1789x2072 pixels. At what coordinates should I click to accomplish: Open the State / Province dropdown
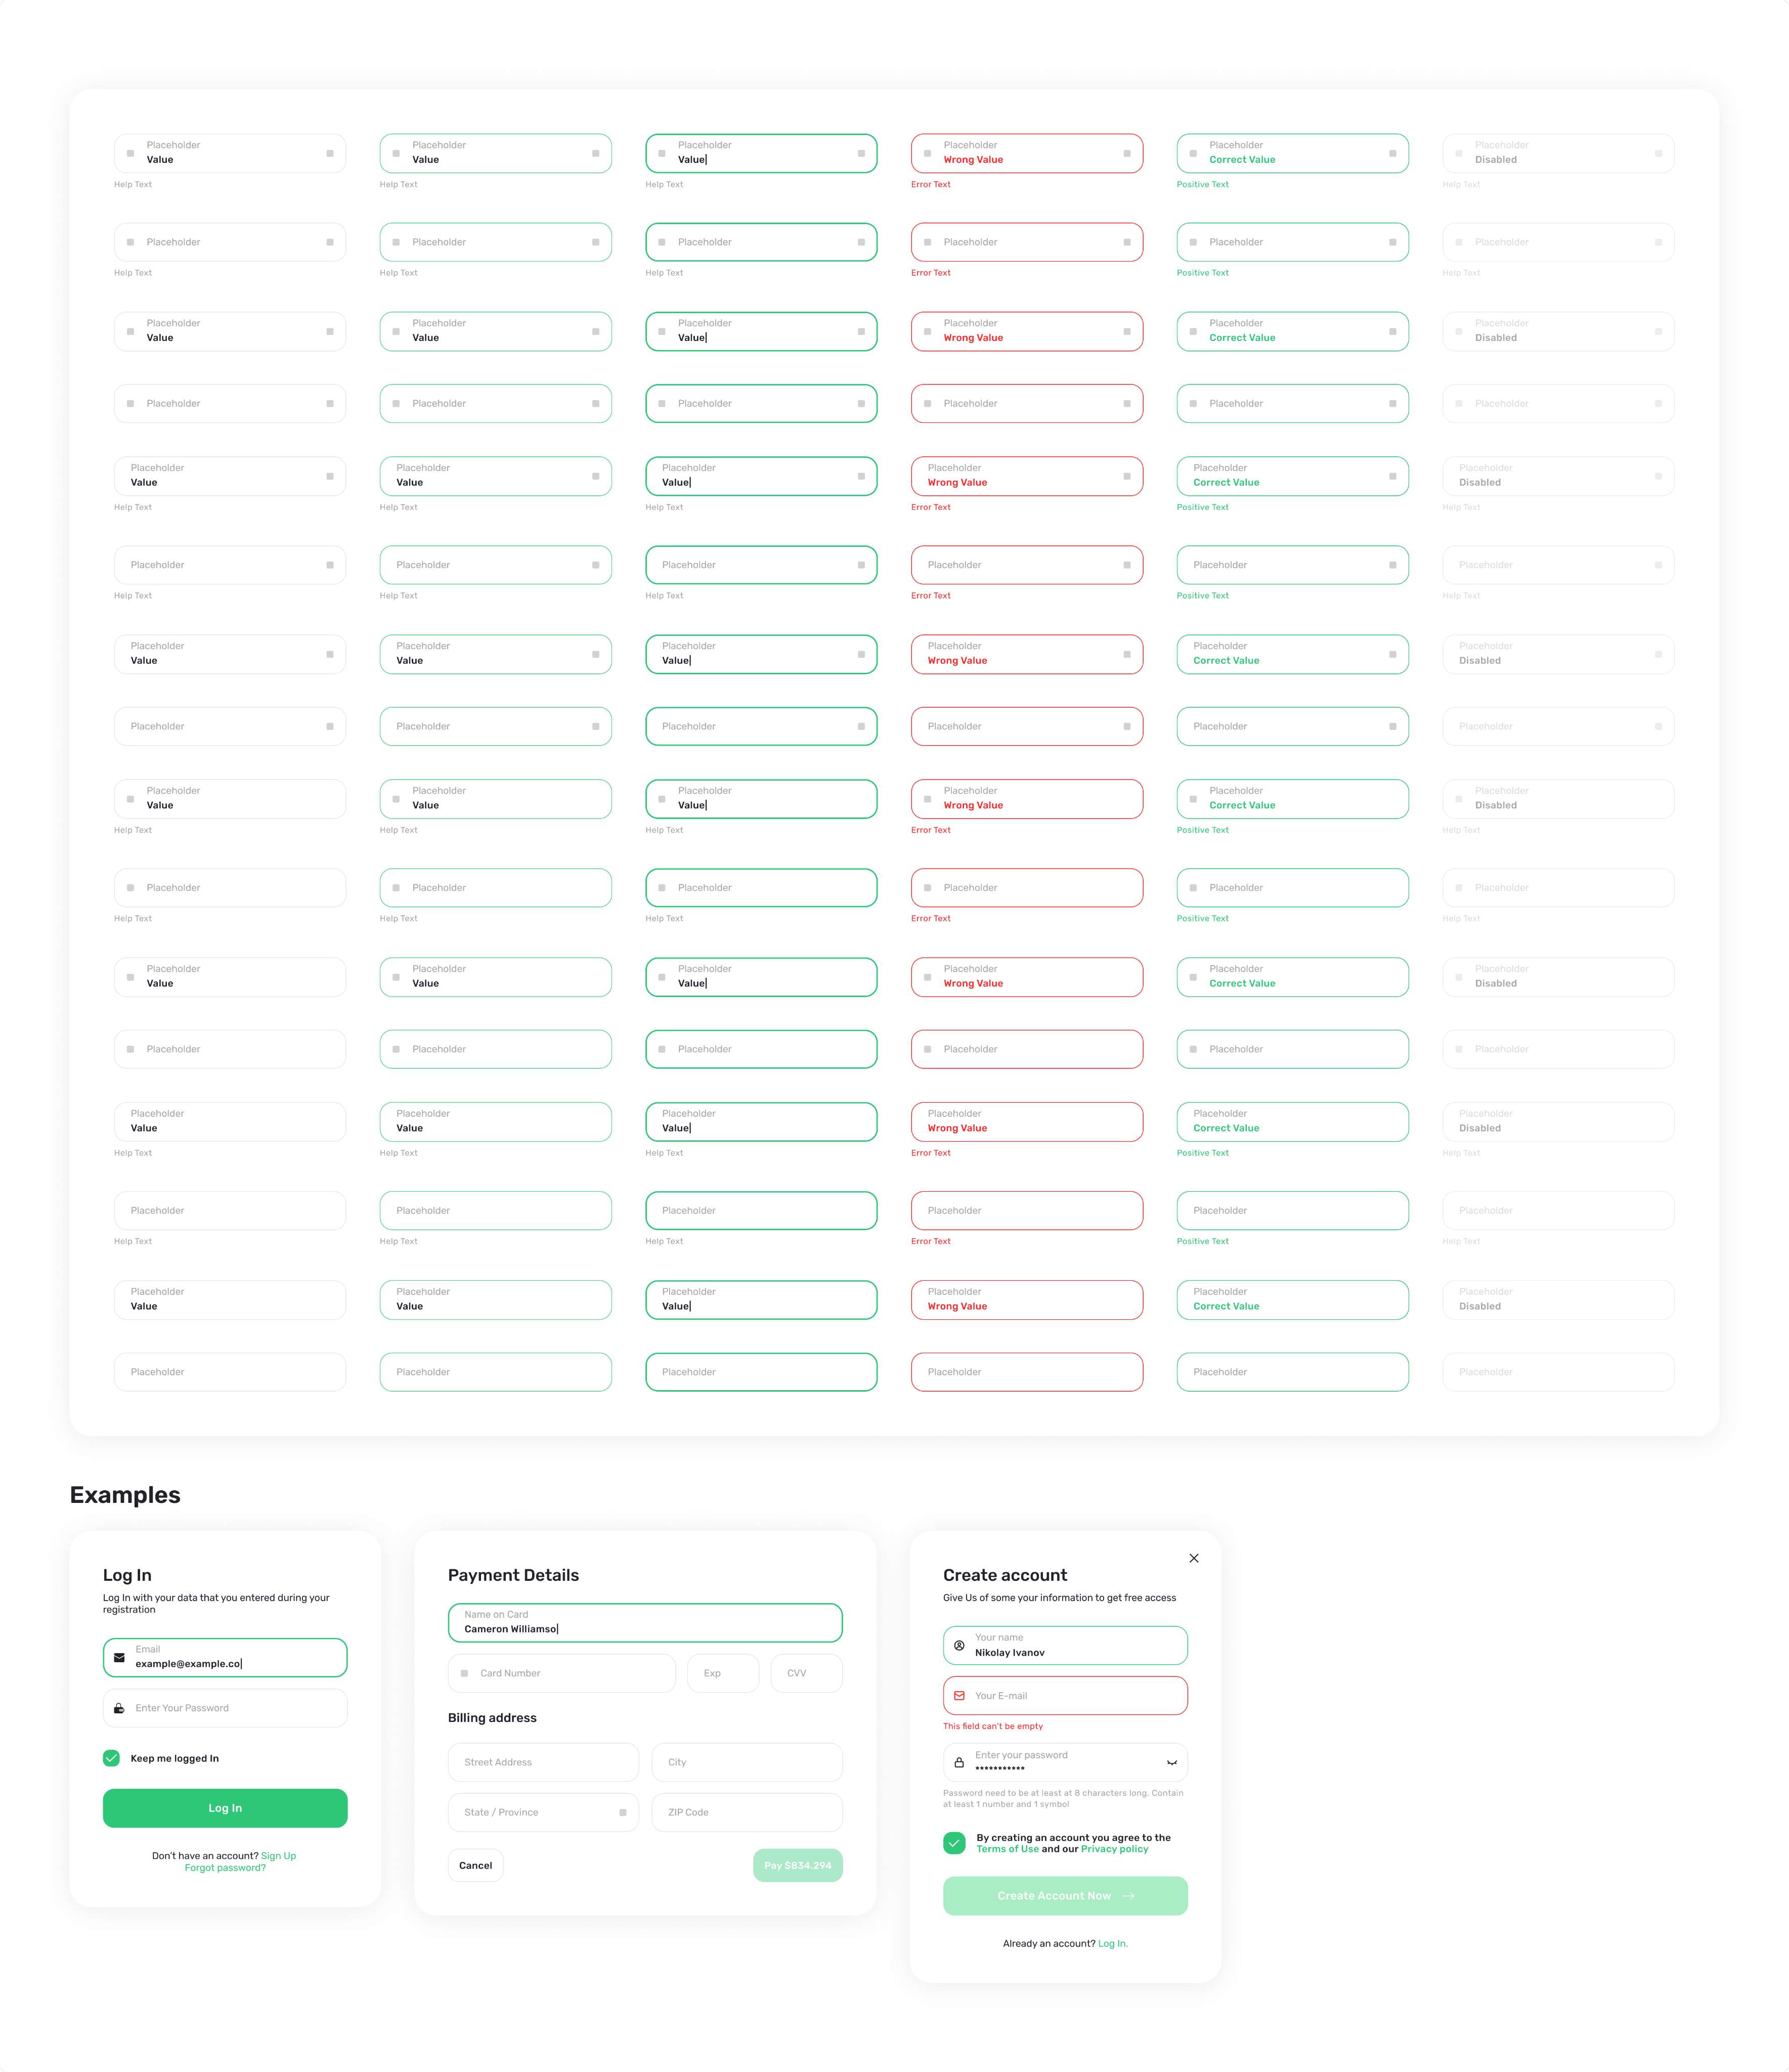pyautogui.click(x=622, y=1812)
